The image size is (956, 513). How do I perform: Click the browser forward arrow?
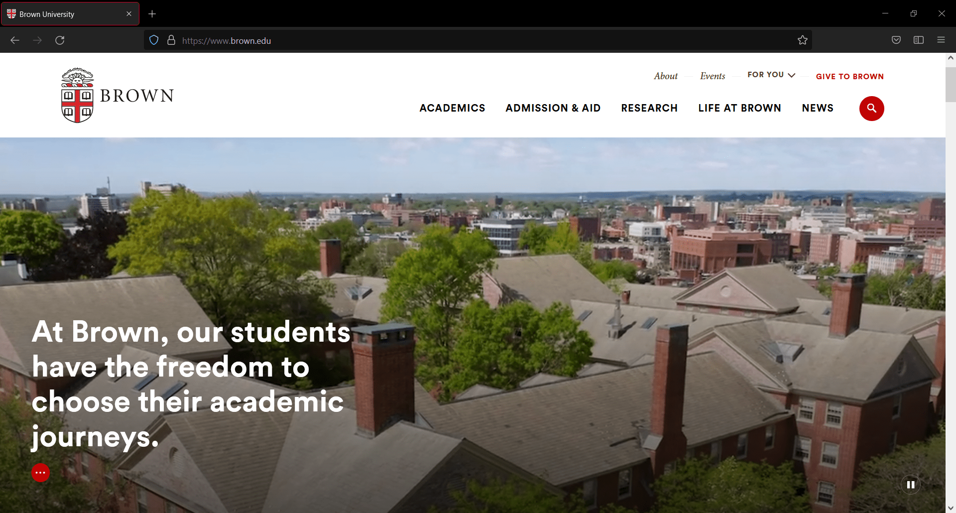[x=37, y=40]
